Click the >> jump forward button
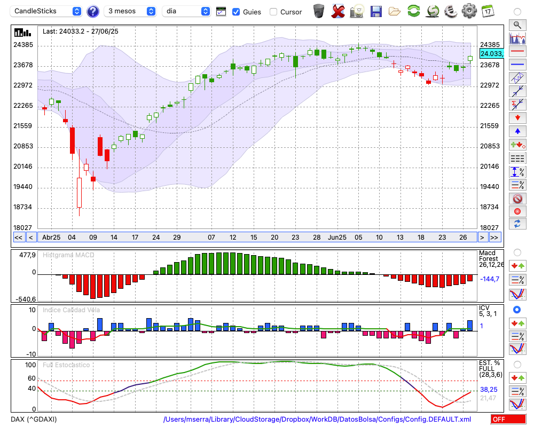 point(495,238)
